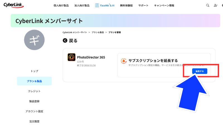223x125 pixels.
Task: Select 注文履歴 in the sidebar
Action: pyautogui.click(x=34, y=121)
